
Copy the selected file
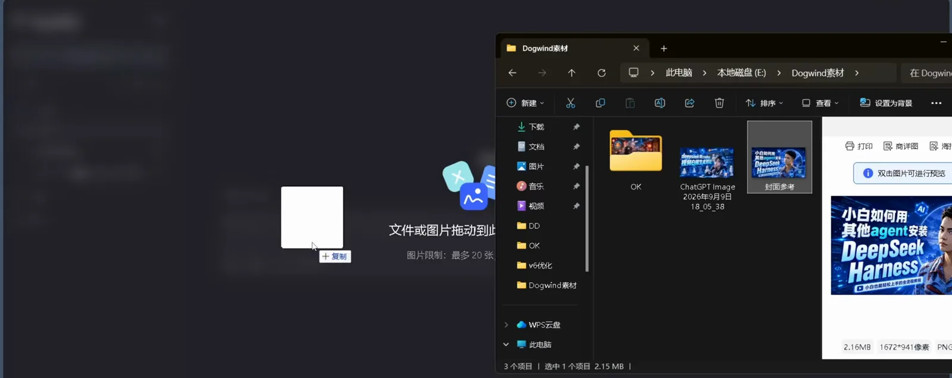coord(600,103)
